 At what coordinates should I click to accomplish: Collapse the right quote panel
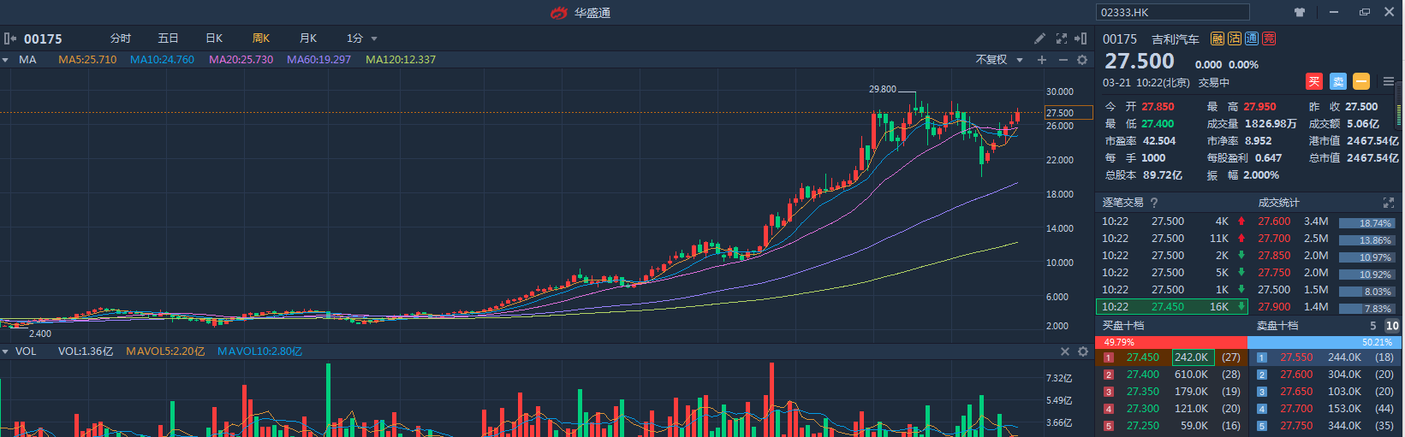tap(1081, 38)
